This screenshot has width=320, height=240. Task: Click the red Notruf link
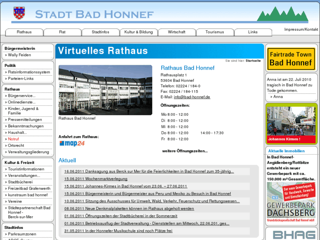click(14, 139)
